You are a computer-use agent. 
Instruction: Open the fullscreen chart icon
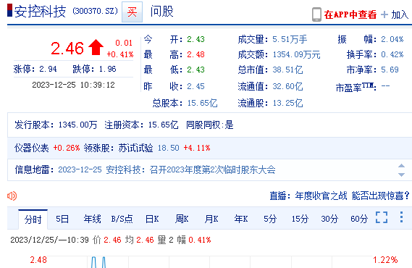click(x=382, y=217)
